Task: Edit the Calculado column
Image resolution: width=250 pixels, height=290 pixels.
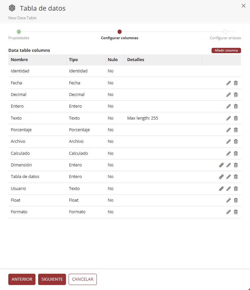Action: (228, 153)
